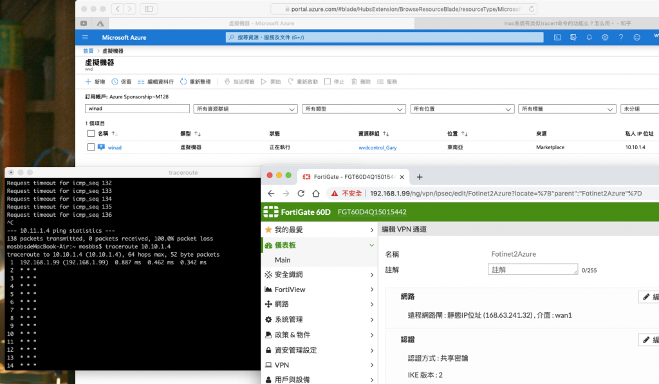This screenshot has height=384, width=659.
Task: Tick the select-all checkbox in VM table header
Action: 91,133
